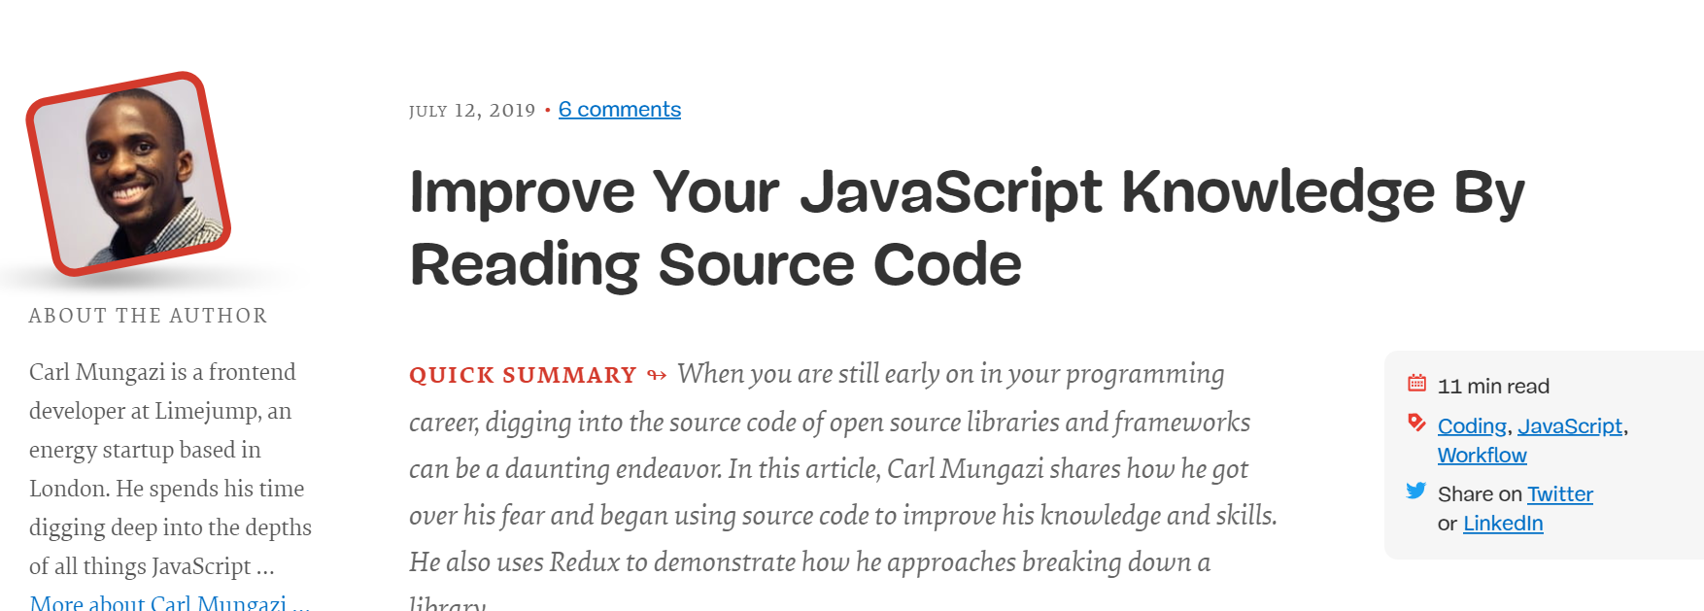
Task: Click the Quick Summary red label
Action: click(523, 376)
